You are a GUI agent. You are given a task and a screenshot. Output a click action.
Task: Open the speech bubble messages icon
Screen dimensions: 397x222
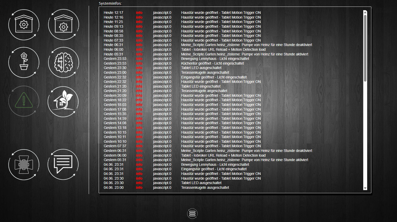[x=63, y=164]
